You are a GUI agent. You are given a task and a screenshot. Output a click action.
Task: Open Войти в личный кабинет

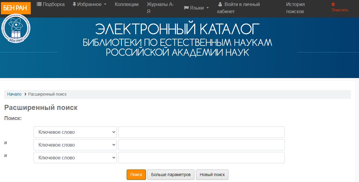click(x=239, y=8)
